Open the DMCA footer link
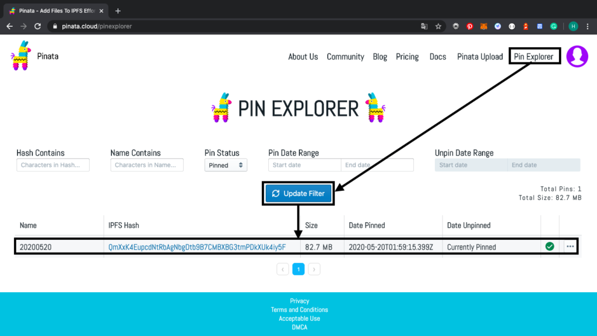Image resolution: width=597 pixels, height=336 pixels. pos(299,327)
